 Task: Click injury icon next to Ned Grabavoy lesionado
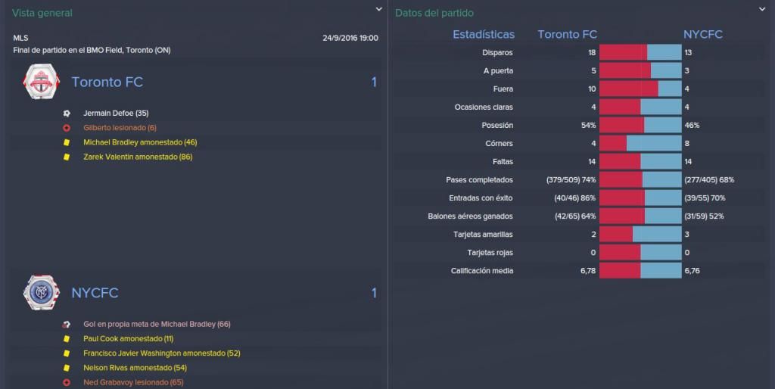click(67, 383)
